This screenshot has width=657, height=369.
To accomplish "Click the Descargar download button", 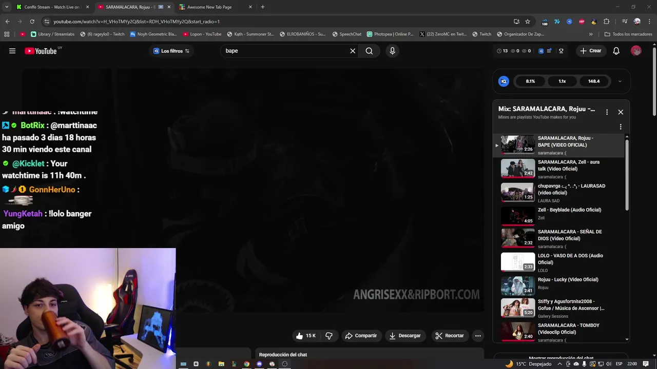I will click(405, 336).
